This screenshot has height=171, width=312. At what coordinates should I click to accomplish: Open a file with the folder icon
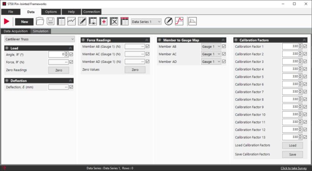coord(40,21)
